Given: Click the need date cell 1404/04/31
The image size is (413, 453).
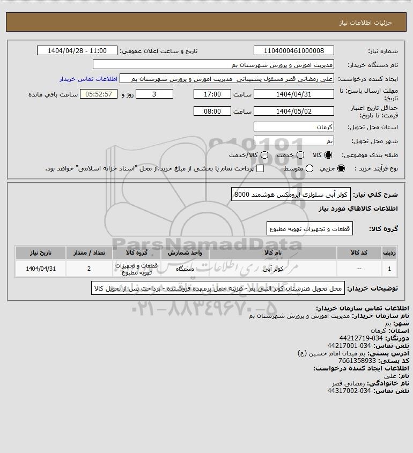Looking at the screenshot, I should click(x=41, y=269).
